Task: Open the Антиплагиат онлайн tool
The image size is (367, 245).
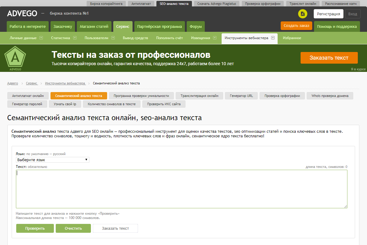Action: click(x=28, y=96)
